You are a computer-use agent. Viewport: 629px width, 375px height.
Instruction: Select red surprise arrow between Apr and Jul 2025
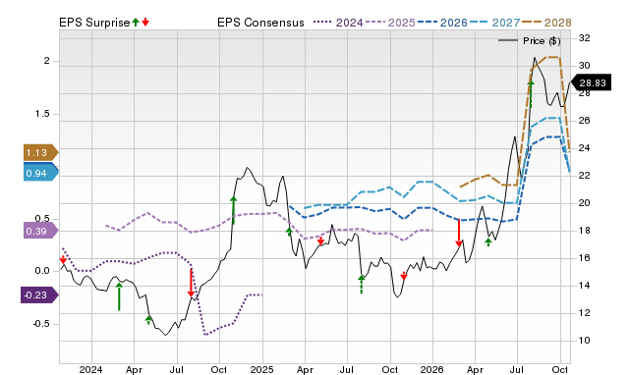pyautogui.click(x=320, y=241)
